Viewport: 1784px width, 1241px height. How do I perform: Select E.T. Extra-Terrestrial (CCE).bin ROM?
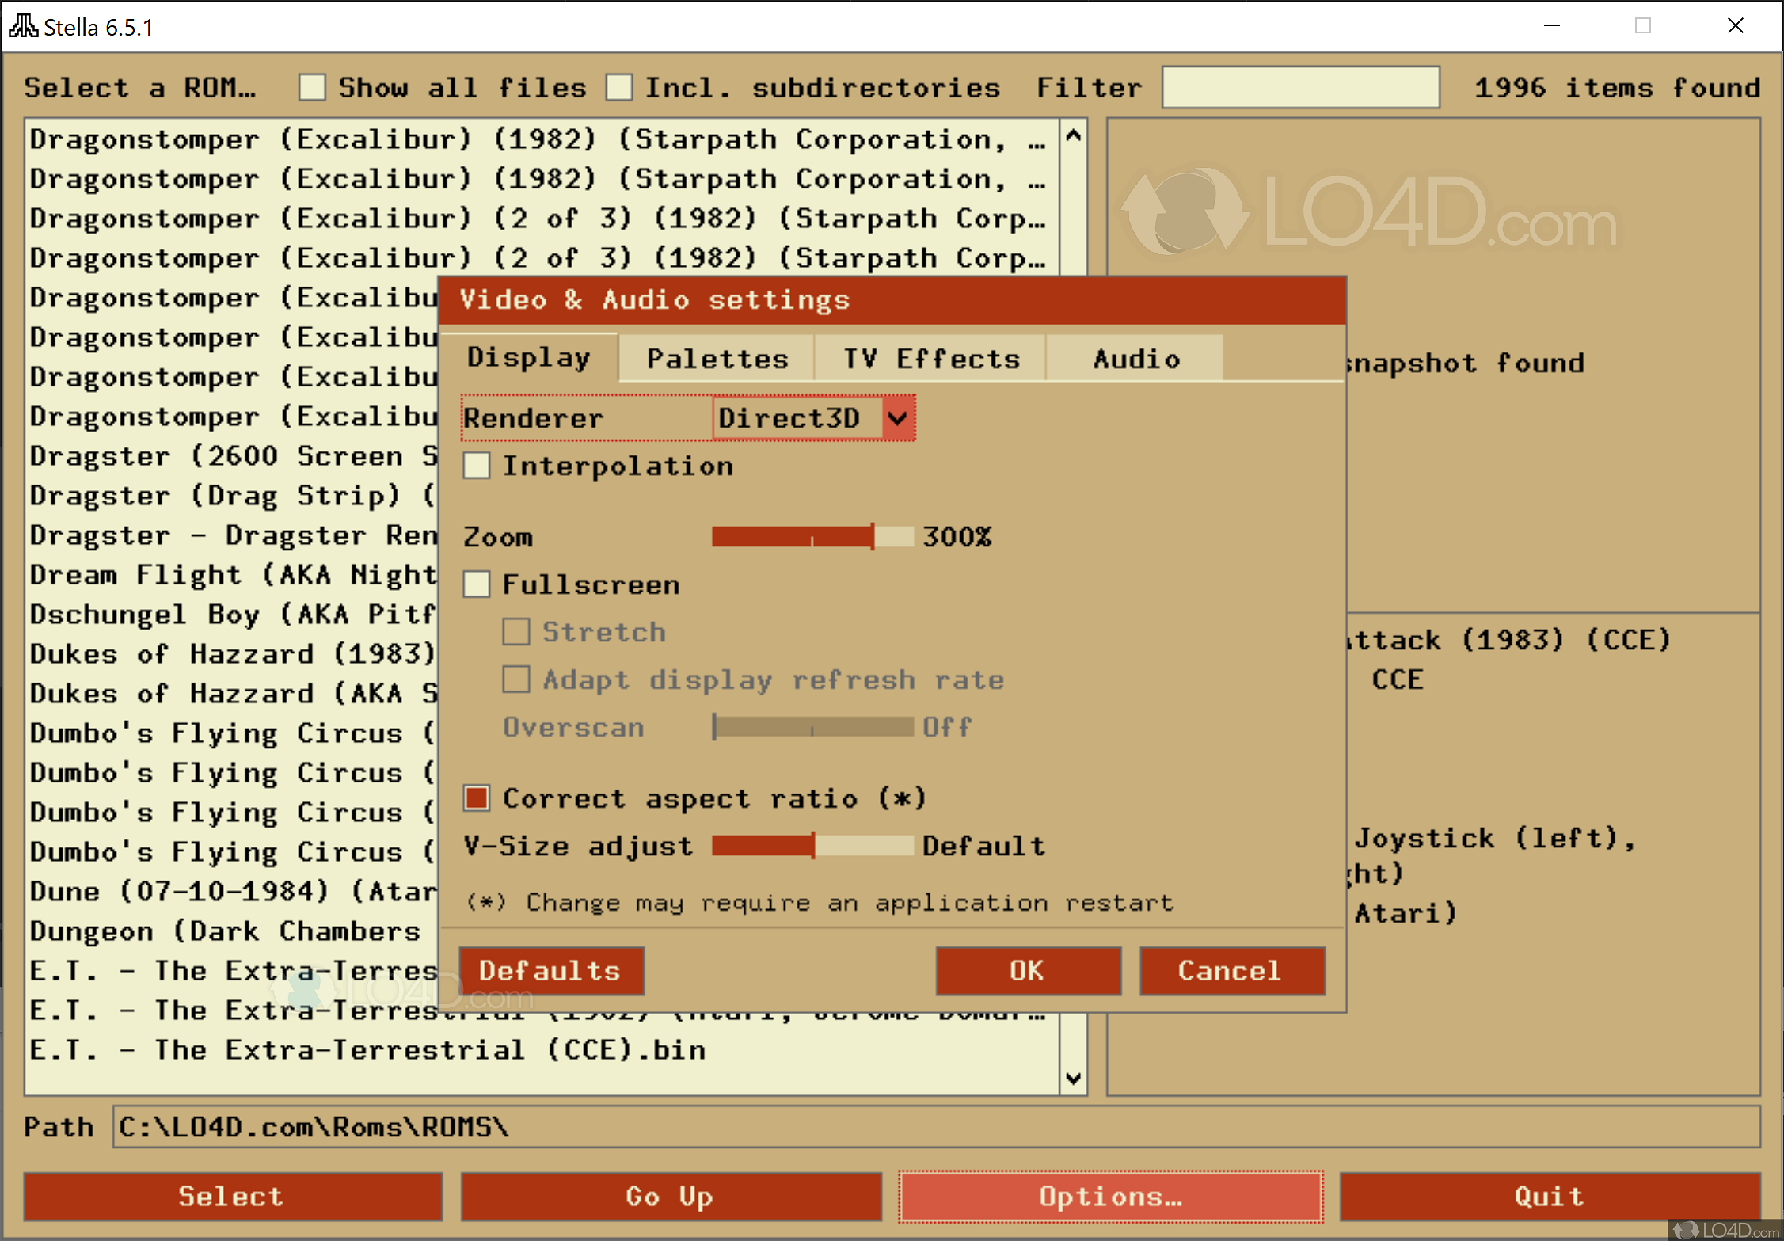367,1049
